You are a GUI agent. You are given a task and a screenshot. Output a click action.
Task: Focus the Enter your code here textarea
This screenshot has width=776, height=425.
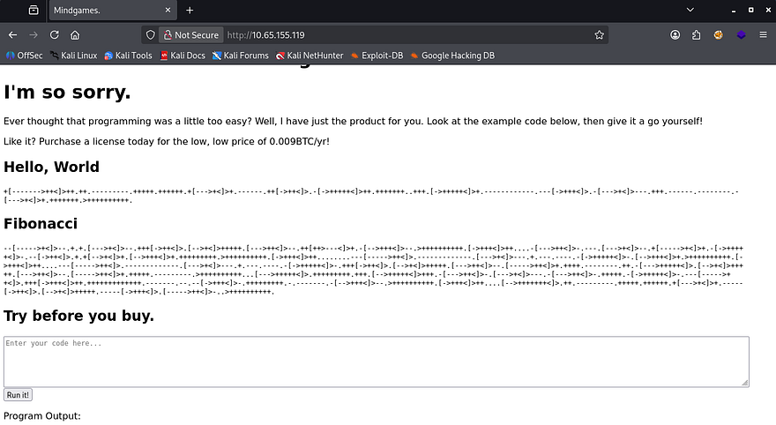[x=376, y=361]
